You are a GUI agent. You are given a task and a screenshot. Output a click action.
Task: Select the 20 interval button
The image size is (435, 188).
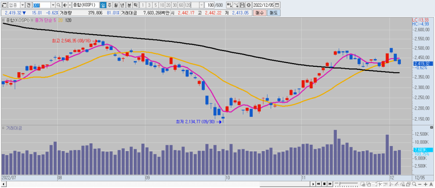coord(168,5)
